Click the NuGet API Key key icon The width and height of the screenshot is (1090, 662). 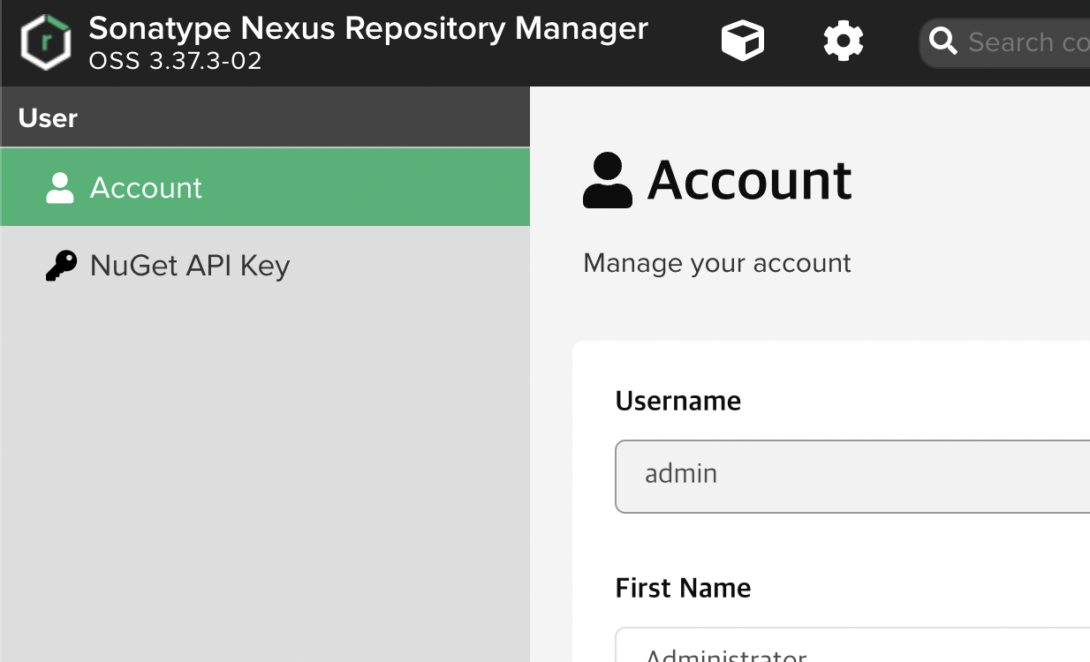point(60,265)
